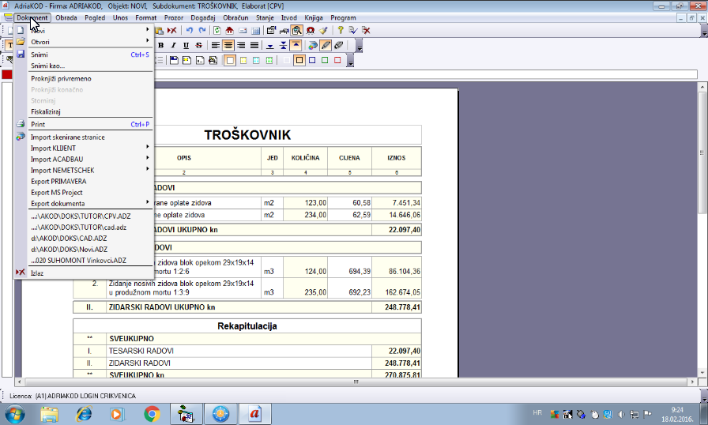Select the pencil draw tool
The width and height of the screenshot is (708, 425).
point(326,45)
